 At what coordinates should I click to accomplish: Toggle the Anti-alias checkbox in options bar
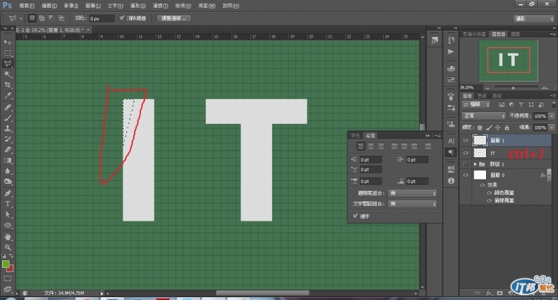(x=121, y=18)
